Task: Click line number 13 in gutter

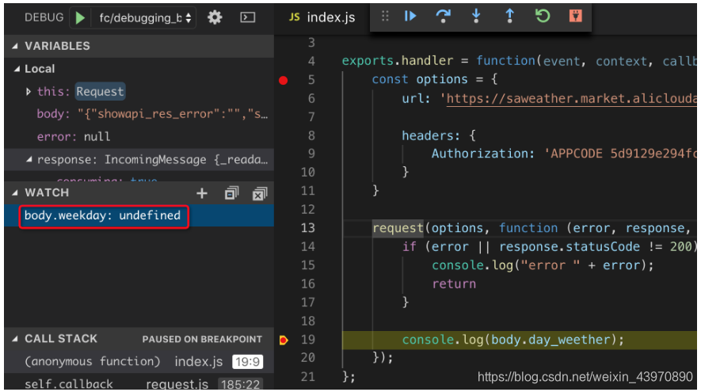Action: coord(308,228)
